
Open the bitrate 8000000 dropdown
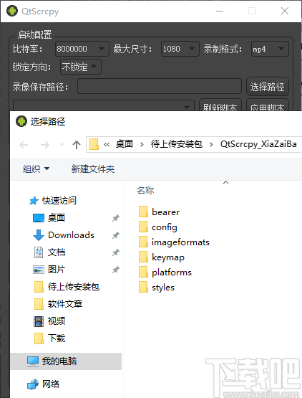(82, 49)
